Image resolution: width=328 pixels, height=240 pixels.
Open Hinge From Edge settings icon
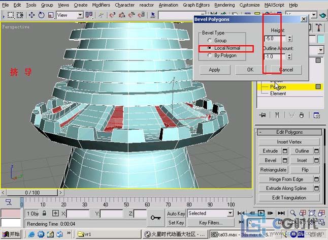click(316, 179)
